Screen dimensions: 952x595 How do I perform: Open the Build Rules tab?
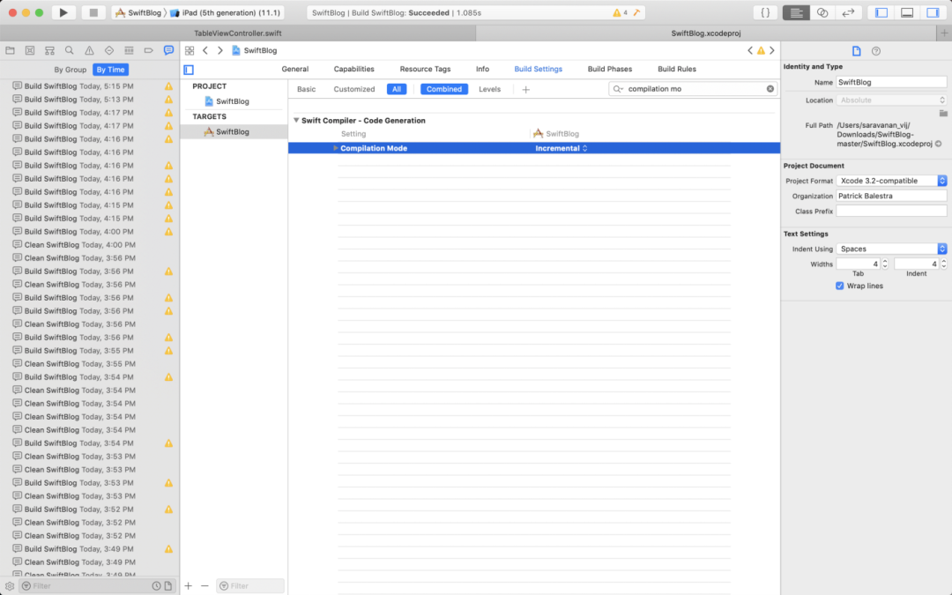677,70
